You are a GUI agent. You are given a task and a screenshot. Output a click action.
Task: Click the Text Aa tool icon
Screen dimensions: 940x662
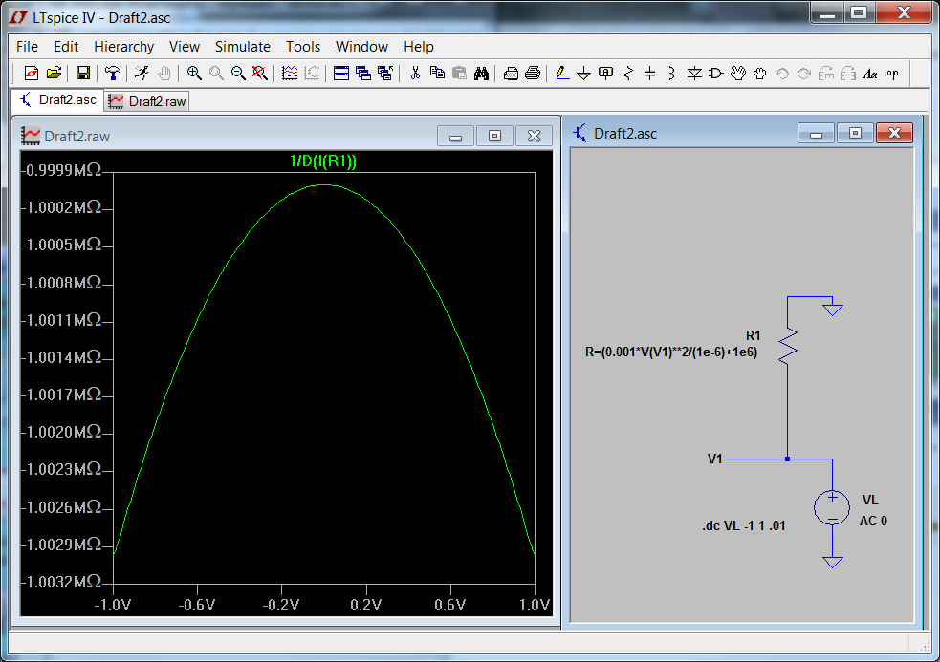(870, 74)
